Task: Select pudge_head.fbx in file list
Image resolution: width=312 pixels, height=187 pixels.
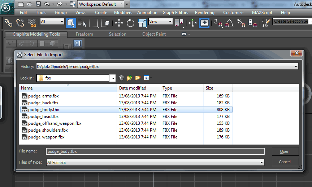Action: pyautogui.click(x=126, y=117)
